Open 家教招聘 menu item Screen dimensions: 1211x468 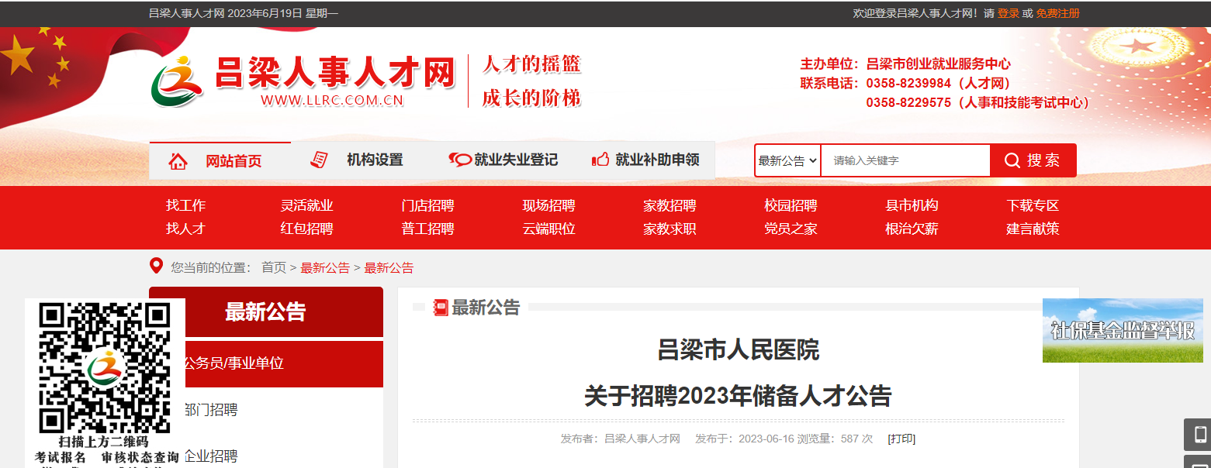670,205
